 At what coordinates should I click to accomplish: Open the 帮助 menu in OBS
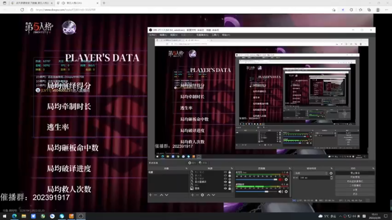[226, 35]
